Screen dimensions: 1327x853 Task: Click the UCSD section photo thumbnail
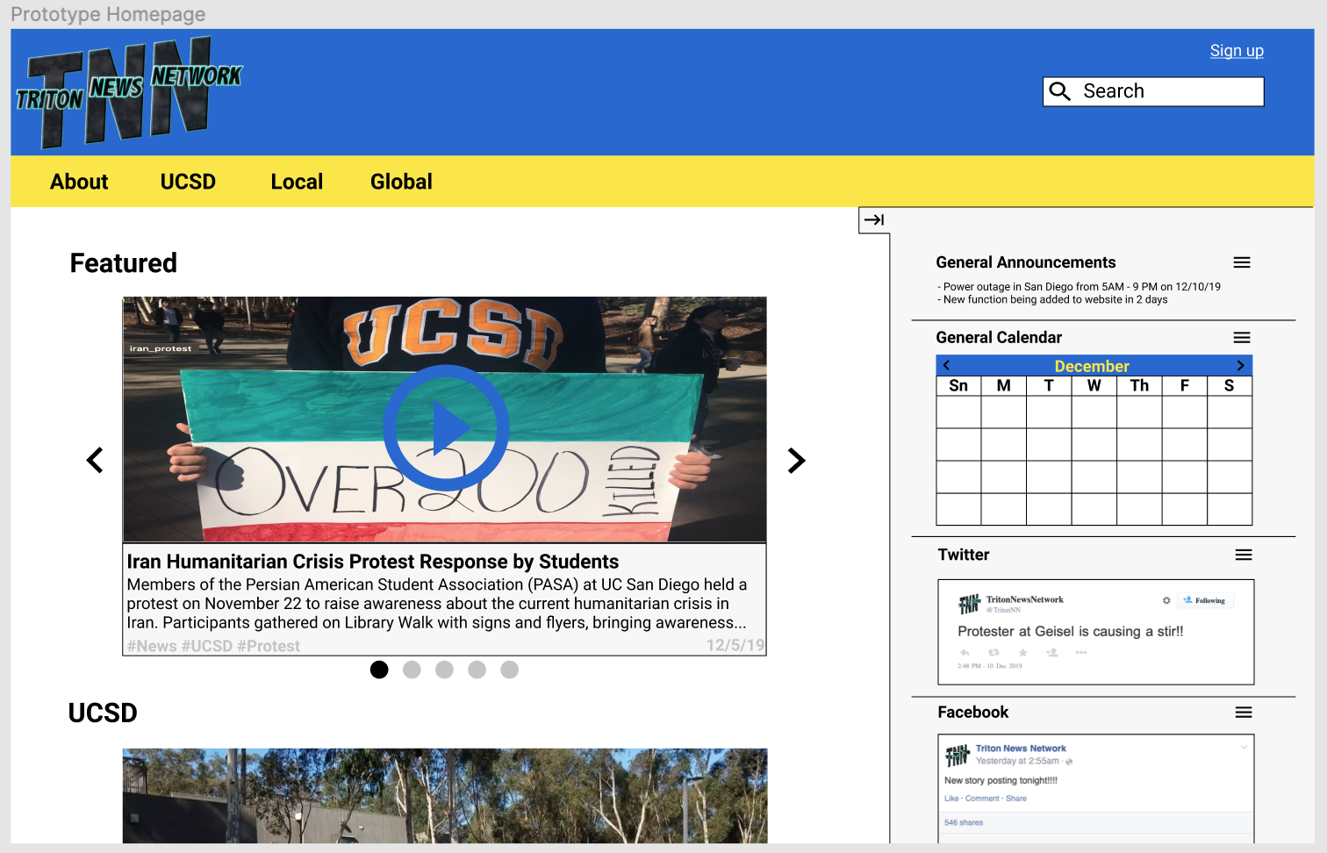coord(445,796)
